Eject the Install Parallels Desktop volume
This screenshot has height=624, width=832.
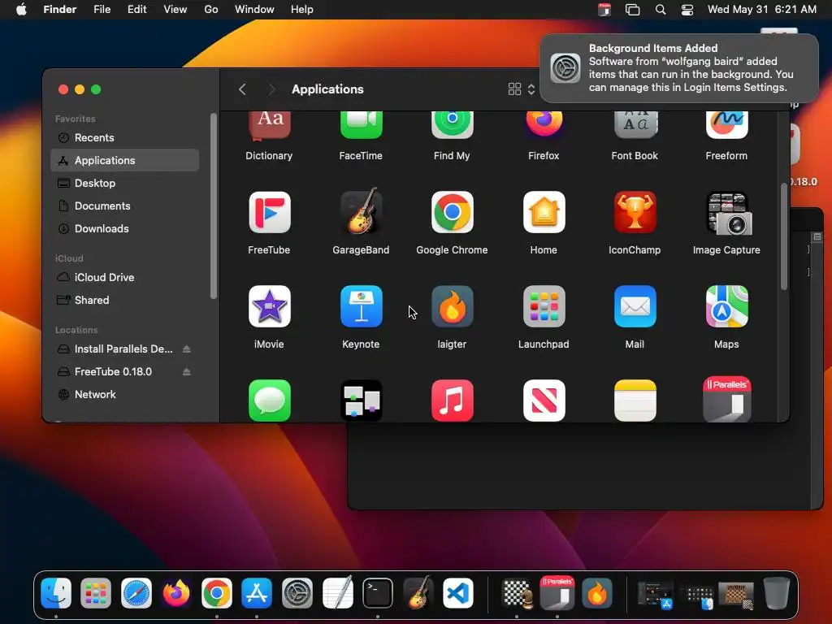186,349
